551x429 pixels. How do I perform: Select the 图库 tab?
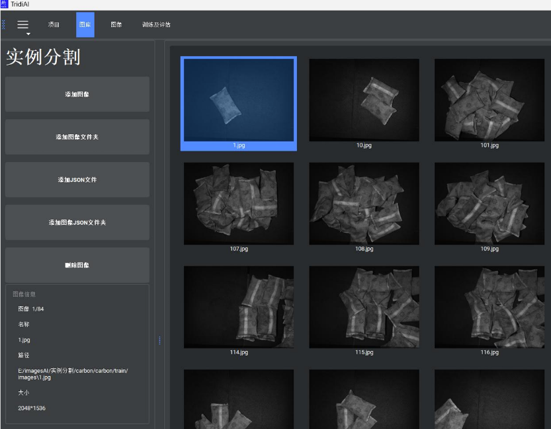85,25
